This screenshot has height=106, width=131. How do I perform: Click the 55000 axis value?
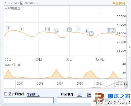click(x=121, y=16)
